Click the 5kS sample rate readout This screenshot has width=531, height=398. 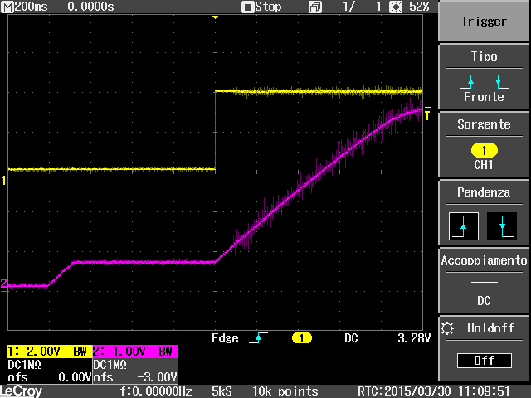(222, 391)
